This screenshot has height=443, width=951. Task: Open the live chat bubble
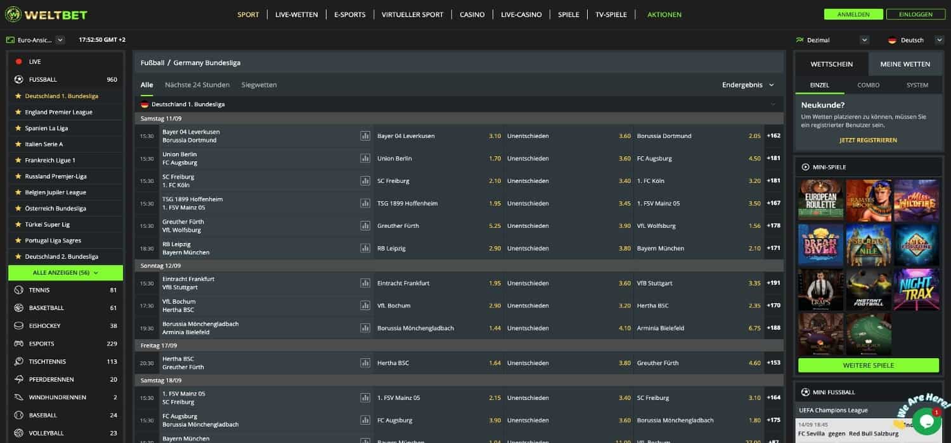[x=926, y=420]
